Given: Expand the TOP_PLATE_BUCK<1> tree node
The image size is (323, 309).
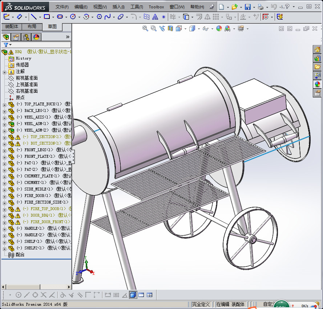Looking at the screenshot, I should (x=4, y=104).
